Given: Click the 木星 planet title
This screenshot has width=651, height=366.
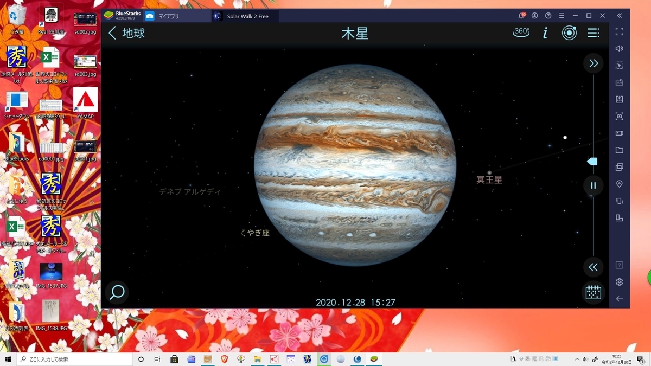Looking at the screenshot, I should [355, 33].
